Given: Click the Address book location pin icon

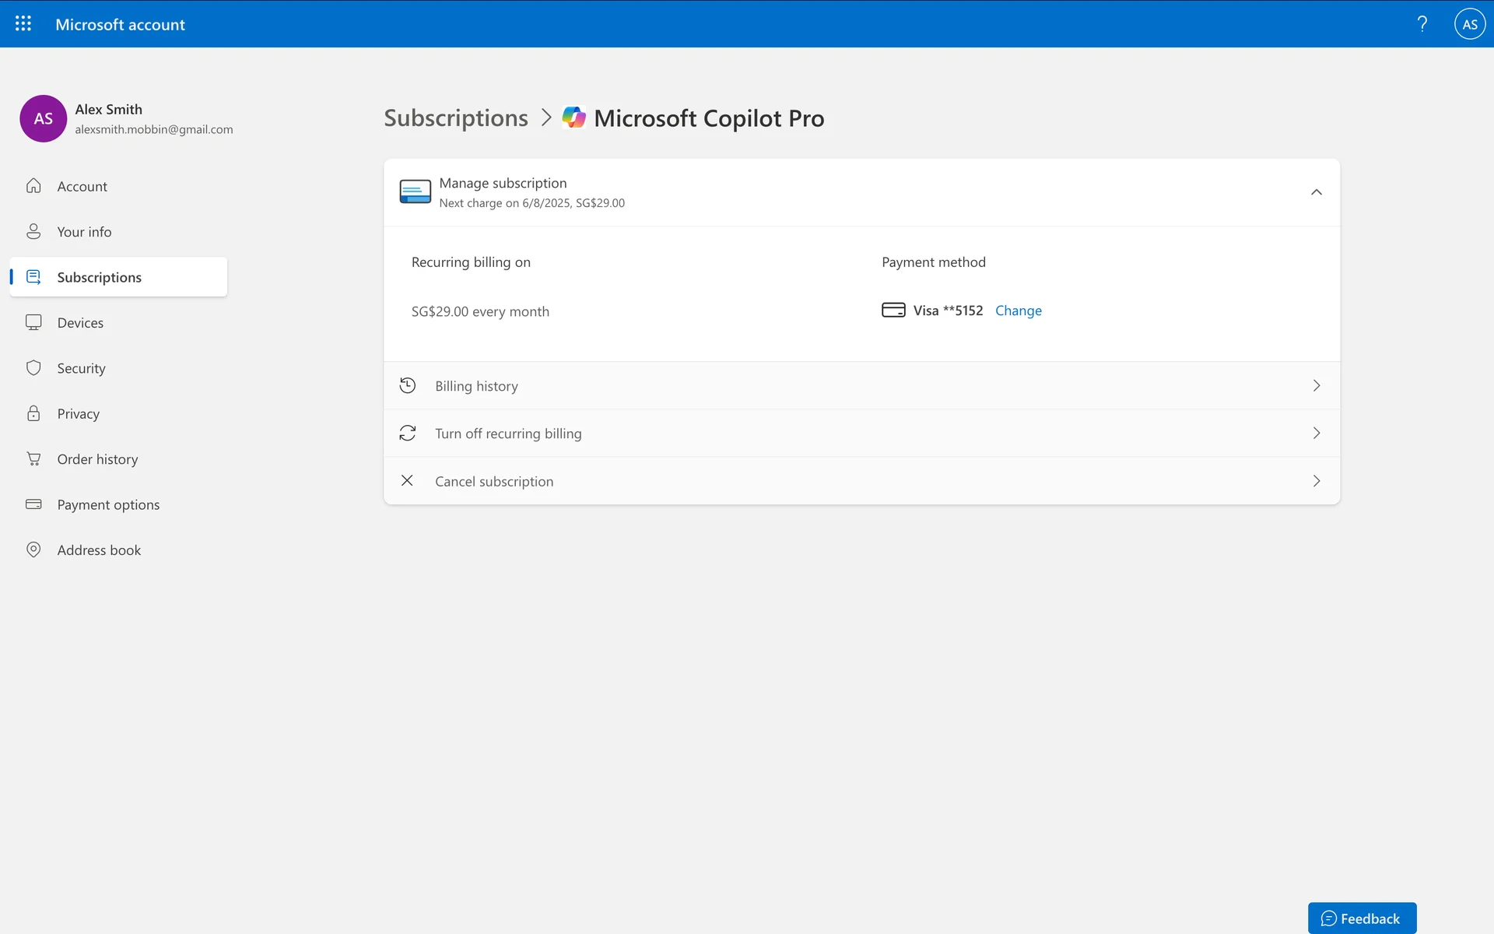Looking at the screenshot, I should coord(33,550).
